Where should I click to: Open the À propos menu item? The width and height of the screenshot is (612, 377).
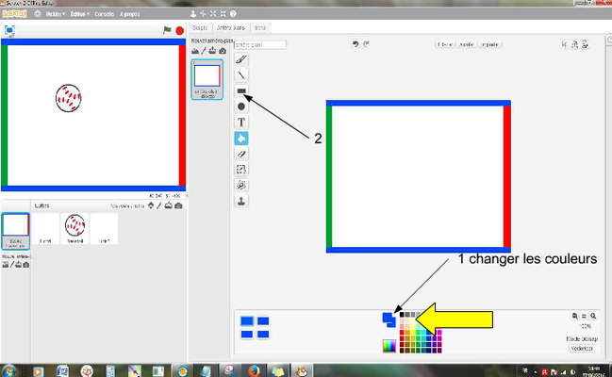[x=129, y=14]
